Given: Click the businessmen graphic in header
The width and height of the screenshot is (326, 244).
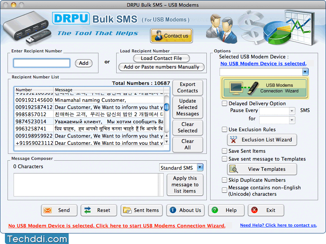Looking at the screenshot, I should (221, 29).
